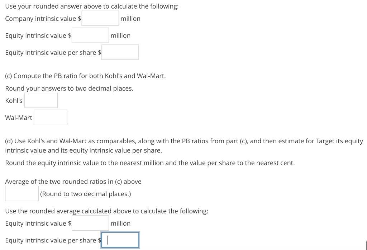Click the rounding instruction under part (c)

[69, 88]
